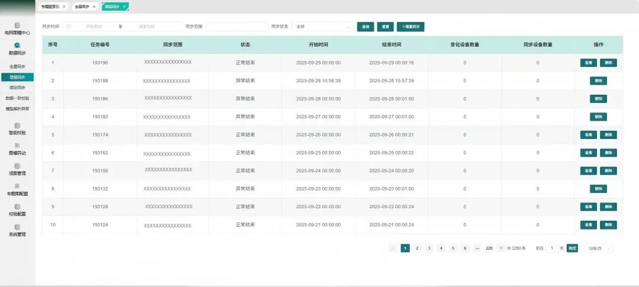
Task: Click the pagination ellipsis
Action: click(x=477, y=249)
